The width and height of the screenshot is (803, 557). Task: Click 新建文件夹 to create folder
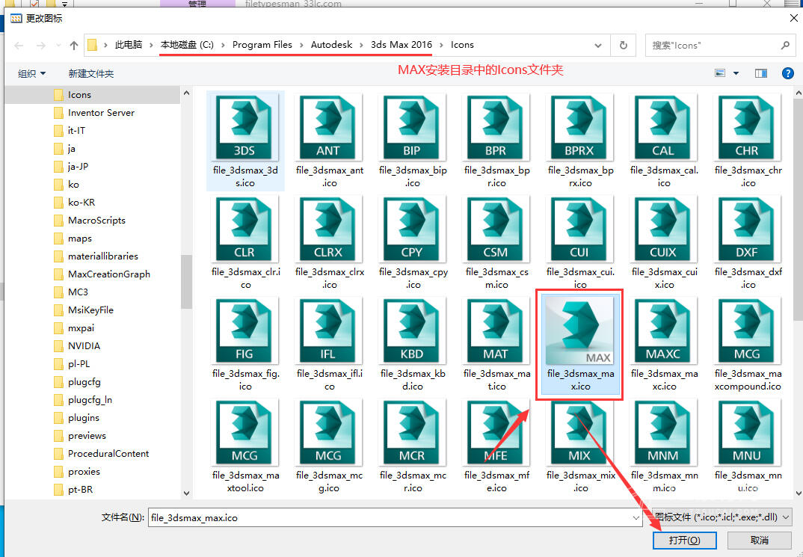(91, 73)
